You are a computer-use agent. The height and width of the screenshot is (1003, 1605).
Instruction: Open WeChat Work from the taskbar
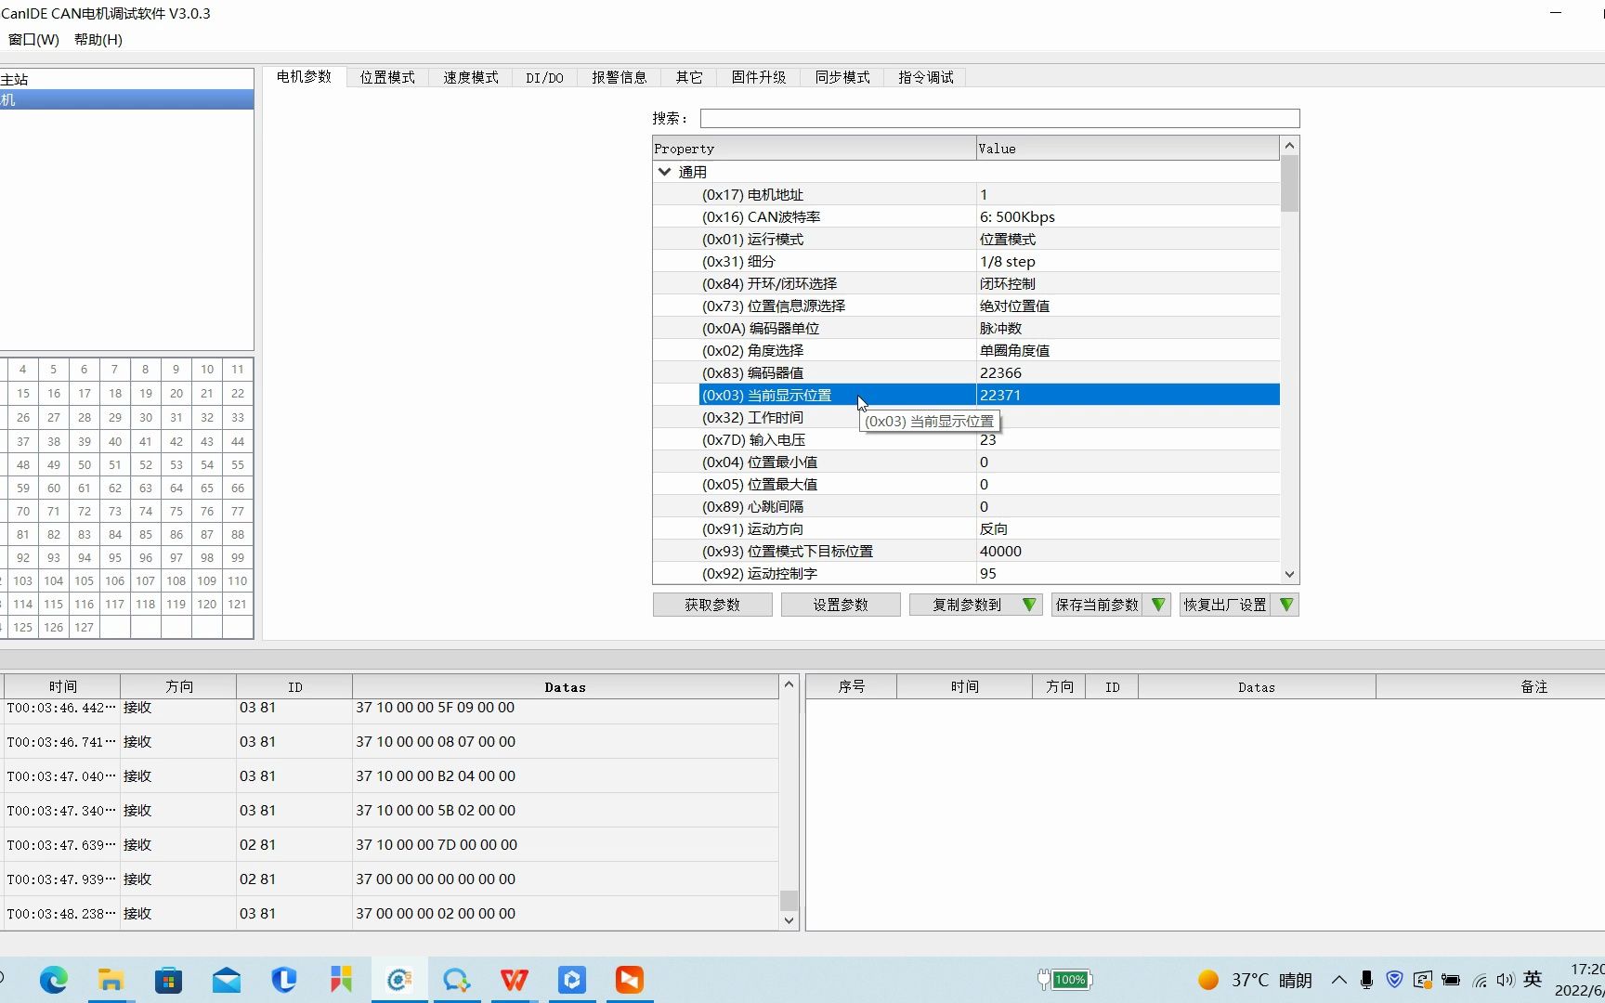456,979
